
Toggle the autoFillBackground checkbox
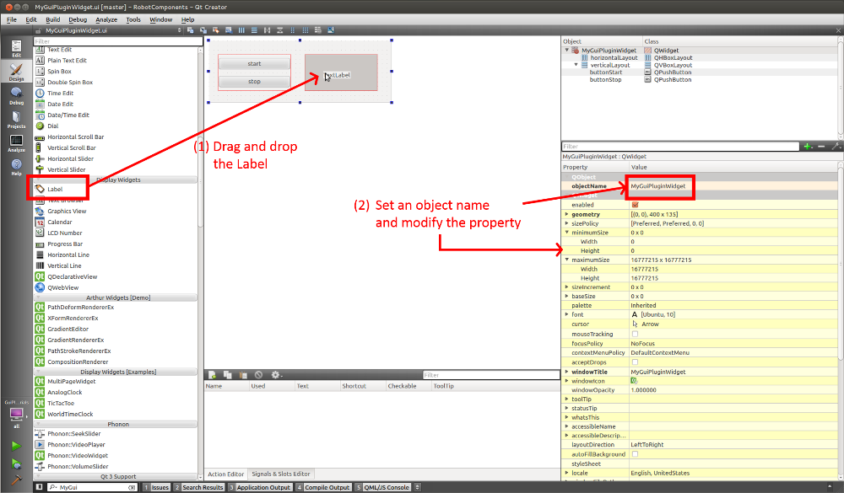click(636, 454)
